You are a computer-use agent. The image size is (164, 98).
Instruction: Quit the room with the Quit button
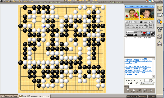coord(151,91)
